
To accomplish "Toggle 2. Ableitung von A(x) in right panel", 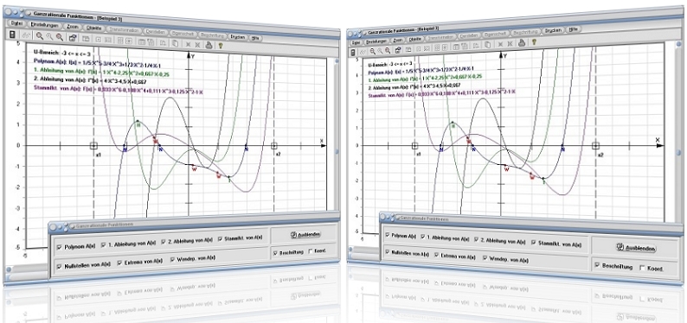I will click(x=475, y=239).
